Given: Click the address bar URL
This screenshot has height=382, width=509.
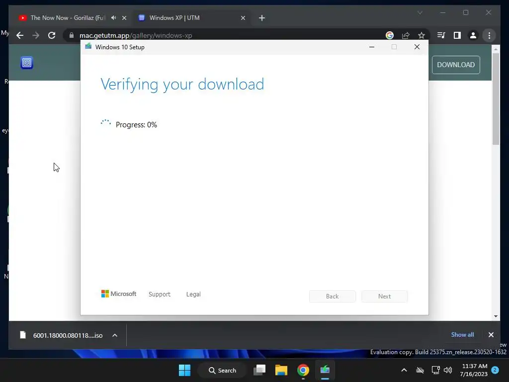Looking at the screenshot, I should [x=136, y=35].
